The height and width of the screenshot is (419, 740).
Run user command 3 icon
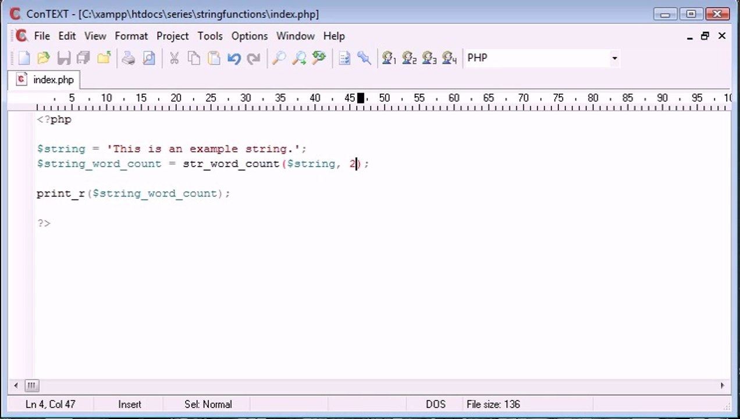click(429, 58)
